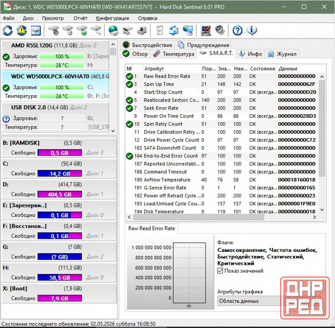
Task: Open the Справка menu
Action: pos(147,18)
